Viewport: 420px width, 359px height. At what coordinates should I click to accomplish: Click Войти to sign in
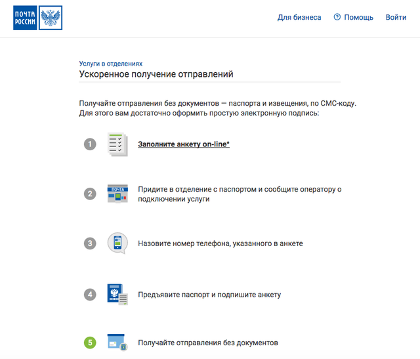pyautogui.click(x=396, y=17)
